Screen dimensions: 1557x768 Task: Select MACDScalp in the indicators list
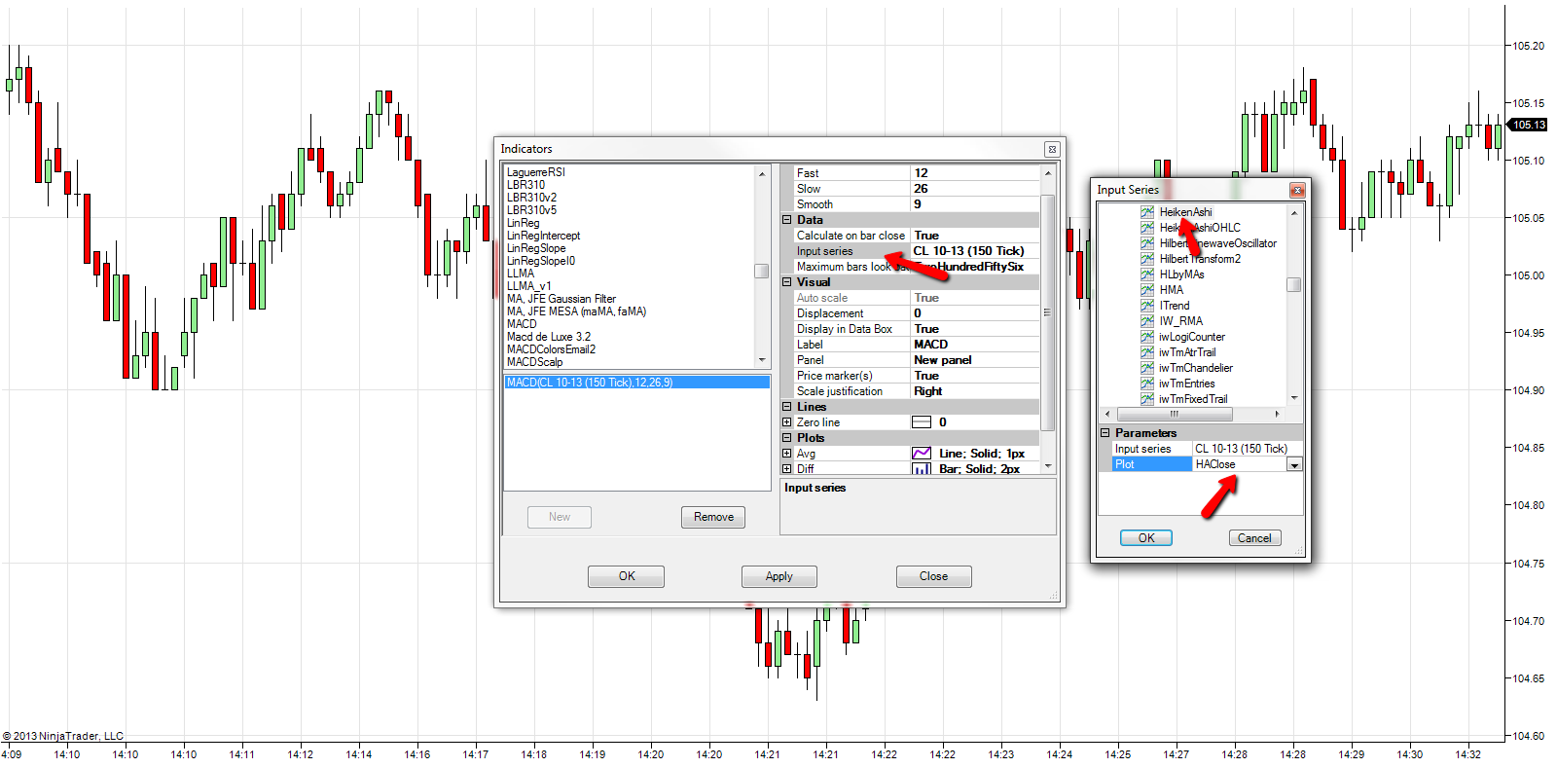(x=534, y=362)
